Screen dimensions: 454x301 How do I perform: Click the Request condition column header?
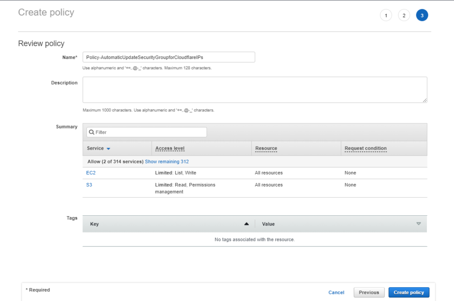365,148
